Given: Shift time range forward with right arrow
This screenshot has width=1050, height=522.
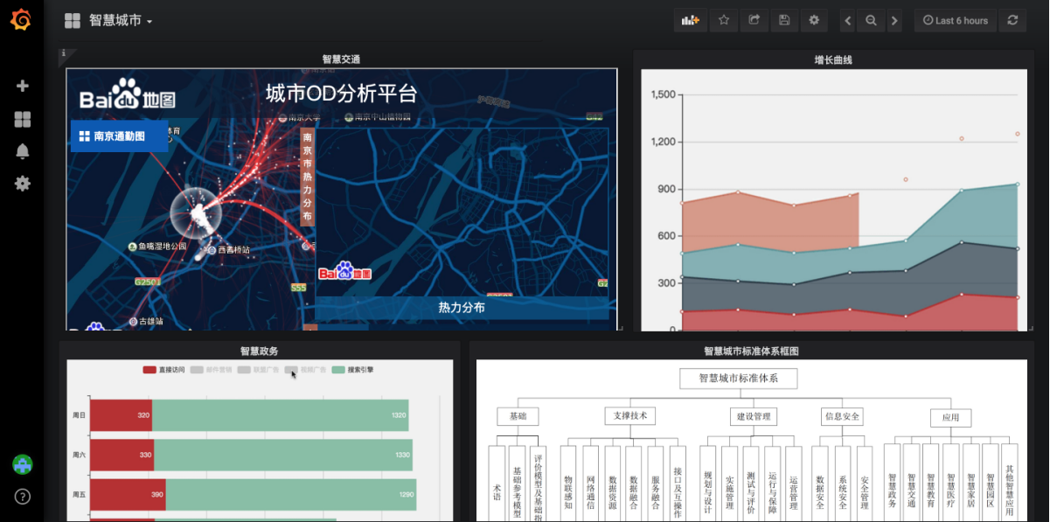Looking at the screenshot, I should [x=894, y=20].
